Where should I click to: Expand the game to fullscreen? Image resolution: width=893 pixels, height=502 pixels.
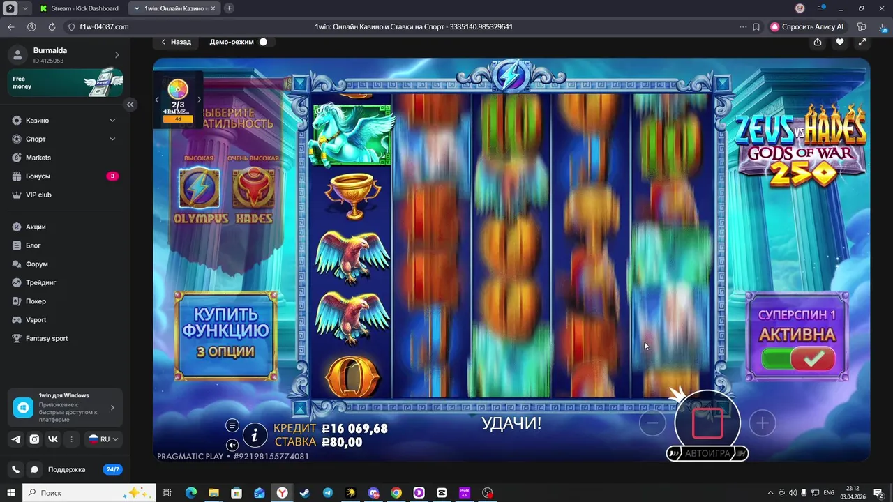pyautogui.click(x=862, y=42)
